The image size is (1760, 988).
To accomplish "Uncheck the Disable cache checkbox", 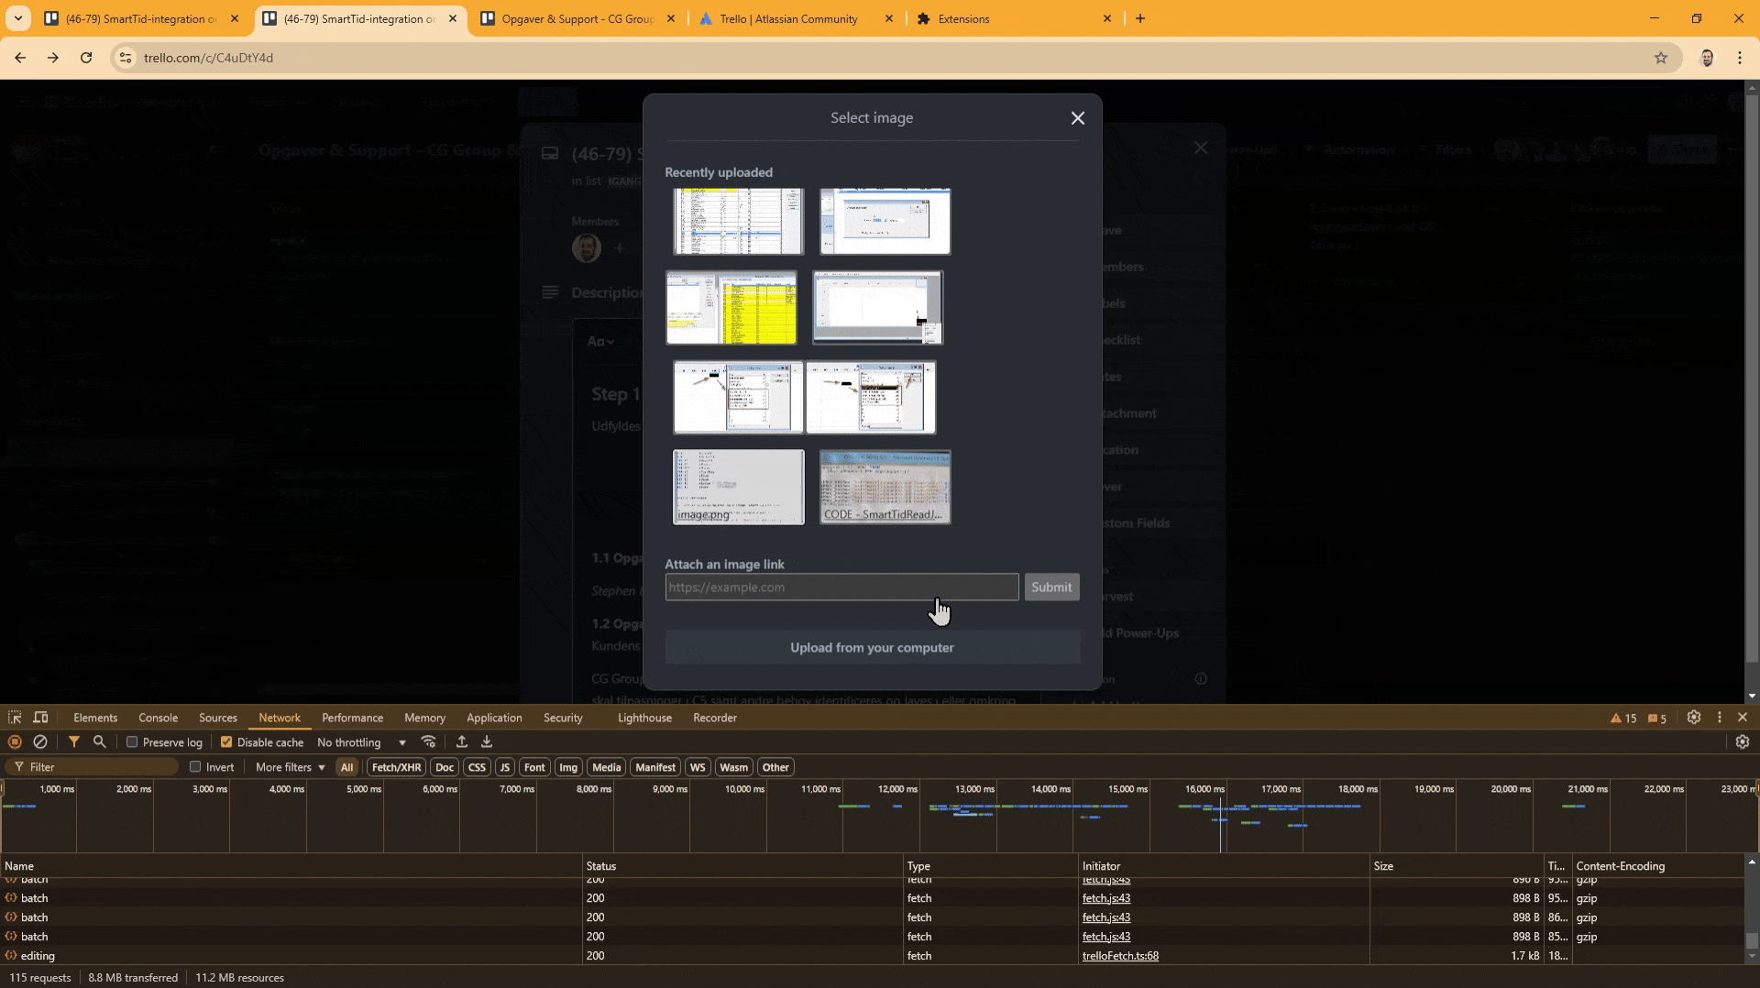I will click(x=226, y=742).
